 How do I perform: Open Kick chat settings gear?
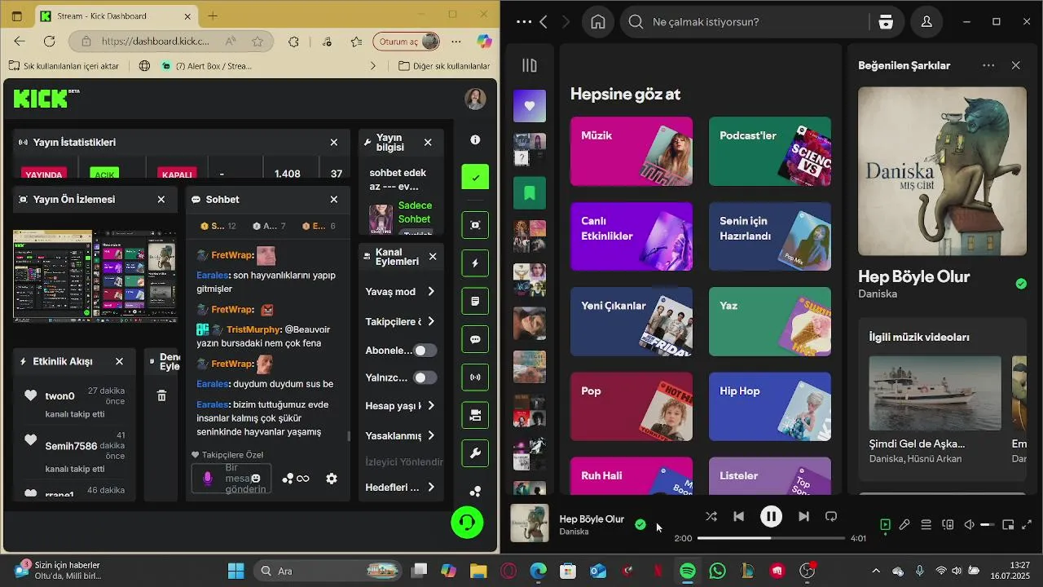coord(332,479)
